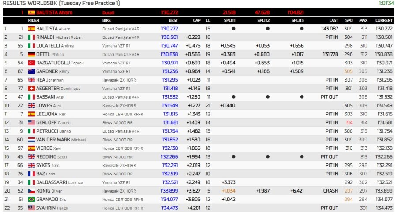Click the Spanish flag beside VIERGE

[31, 148]
